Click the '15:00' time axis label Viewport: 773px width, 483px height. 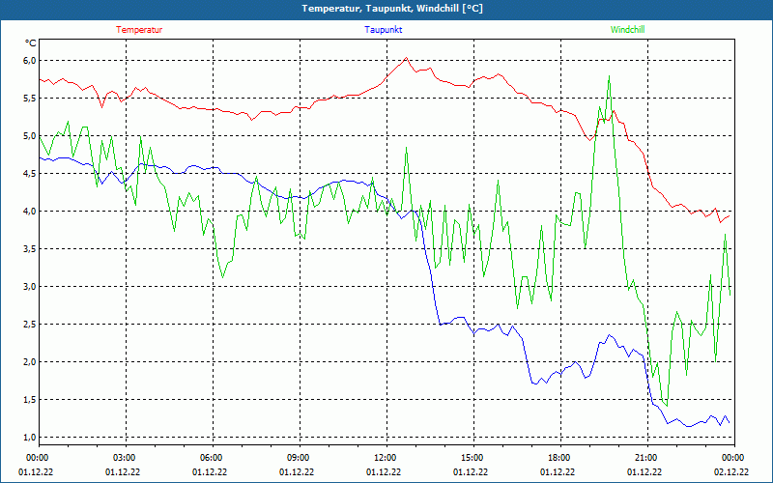(472, 458)
